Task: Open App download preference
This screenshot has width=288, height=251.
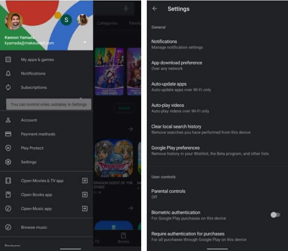Action: [217, 65]
